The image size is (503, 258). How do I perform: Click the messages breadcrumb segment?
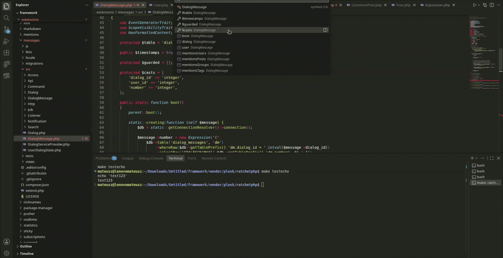126,12
